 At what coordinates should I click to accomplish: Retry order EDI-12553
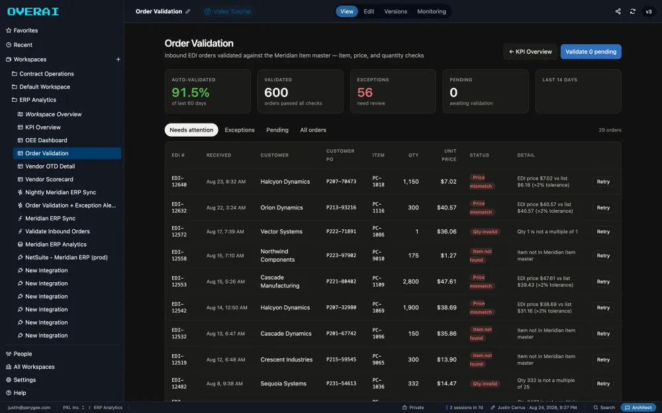pyautogui.click(x=603, y=282)
